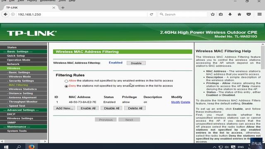Open the Bookmarks menu

[48, 1]
